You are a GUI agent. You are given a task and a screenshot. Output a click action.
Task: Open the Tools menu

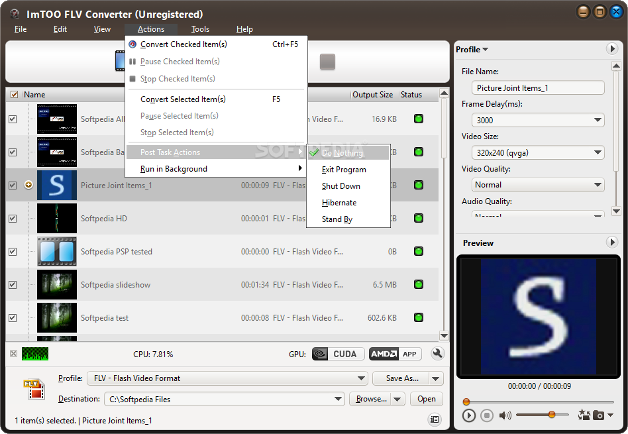point(200,29)
